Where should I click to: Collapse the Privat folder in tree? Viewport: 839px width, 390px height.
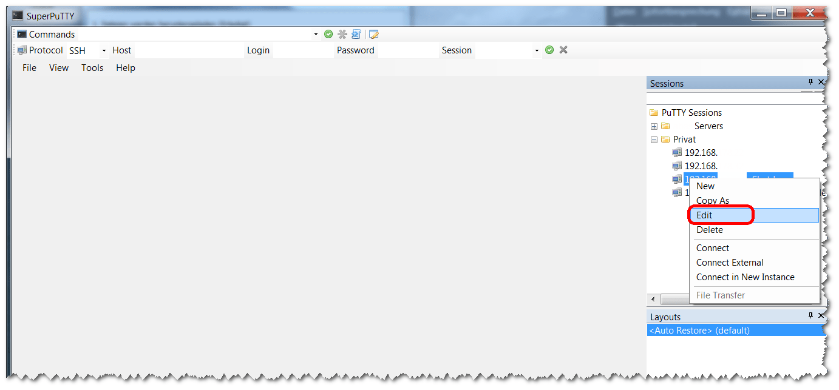[654, 140]
